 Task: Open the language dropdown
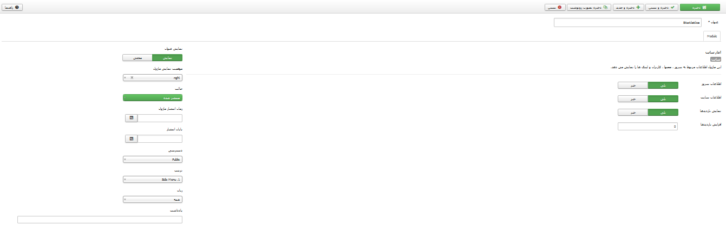[153, 199]
